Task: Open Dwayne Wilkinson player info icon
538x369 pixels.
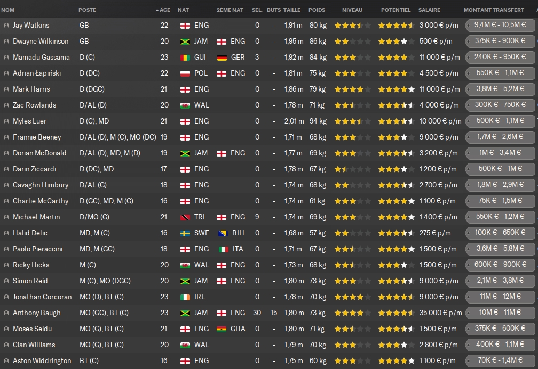Action: (6, 42)
